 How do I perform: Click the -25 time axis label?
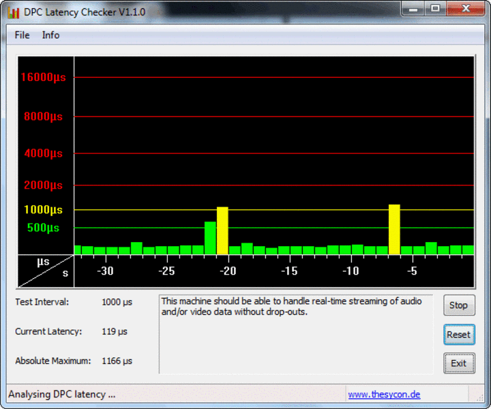tap(166, 271)
